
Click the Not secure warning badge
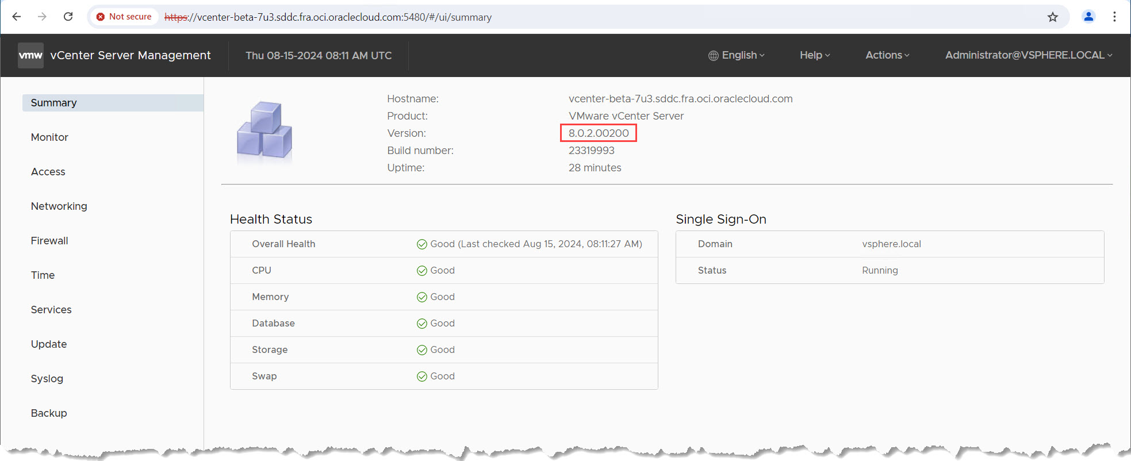[124, 17]
